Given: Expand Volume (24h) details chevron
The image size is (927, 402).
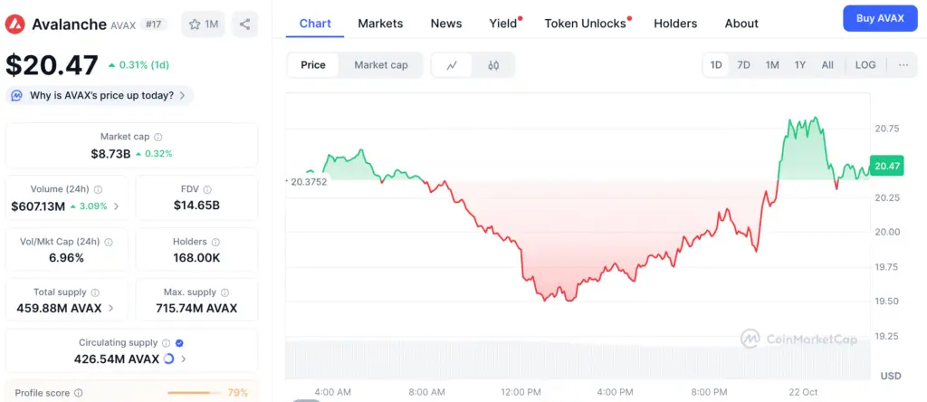Looking at the screenshot, I should [116, 206].
